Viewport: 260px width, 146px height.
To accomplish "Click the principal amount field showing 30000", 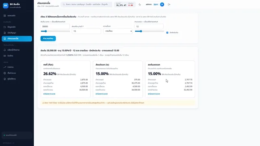I will 55,26.
